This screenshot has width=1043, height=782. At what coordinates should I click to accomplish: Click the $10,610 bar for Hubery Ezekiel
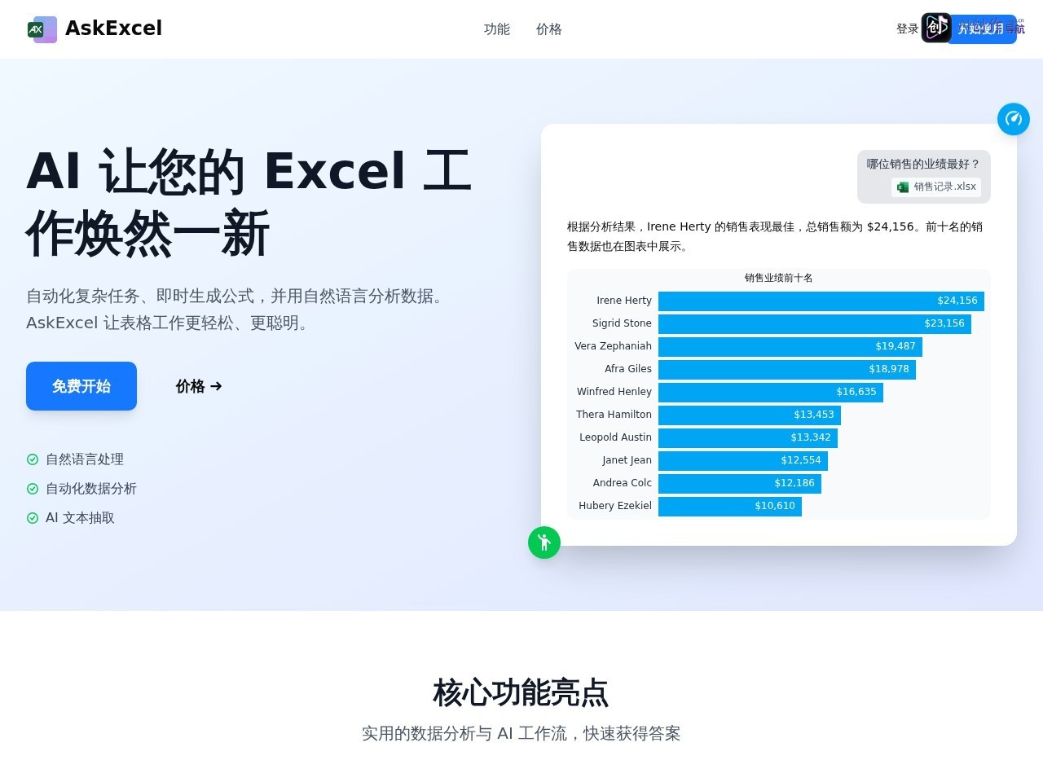(730, 506)
